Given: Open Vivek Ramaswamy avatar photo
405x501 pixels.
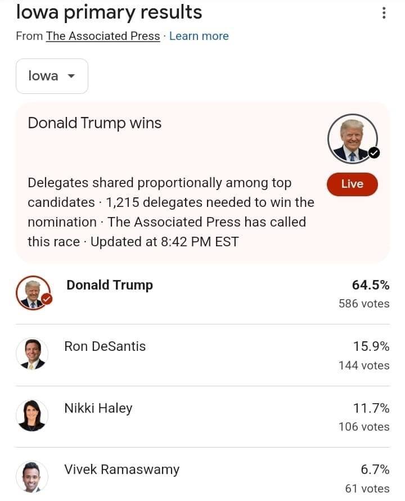Looking at the screenshot, I should coord(32,477).
